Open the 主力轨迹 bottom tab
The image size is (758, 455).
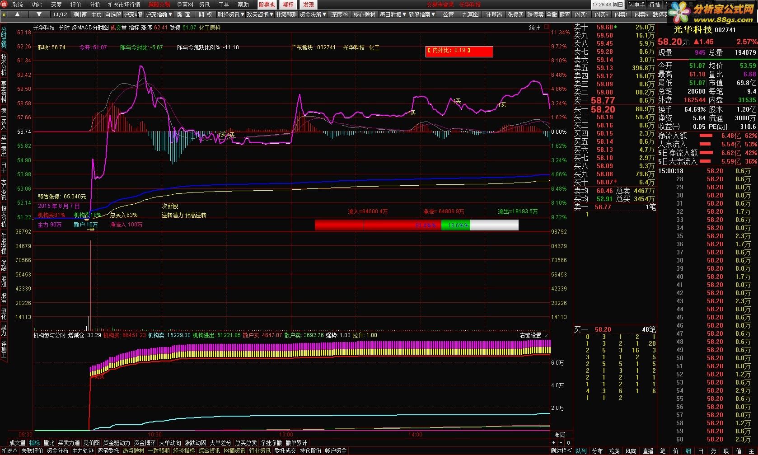click(83, 450)
